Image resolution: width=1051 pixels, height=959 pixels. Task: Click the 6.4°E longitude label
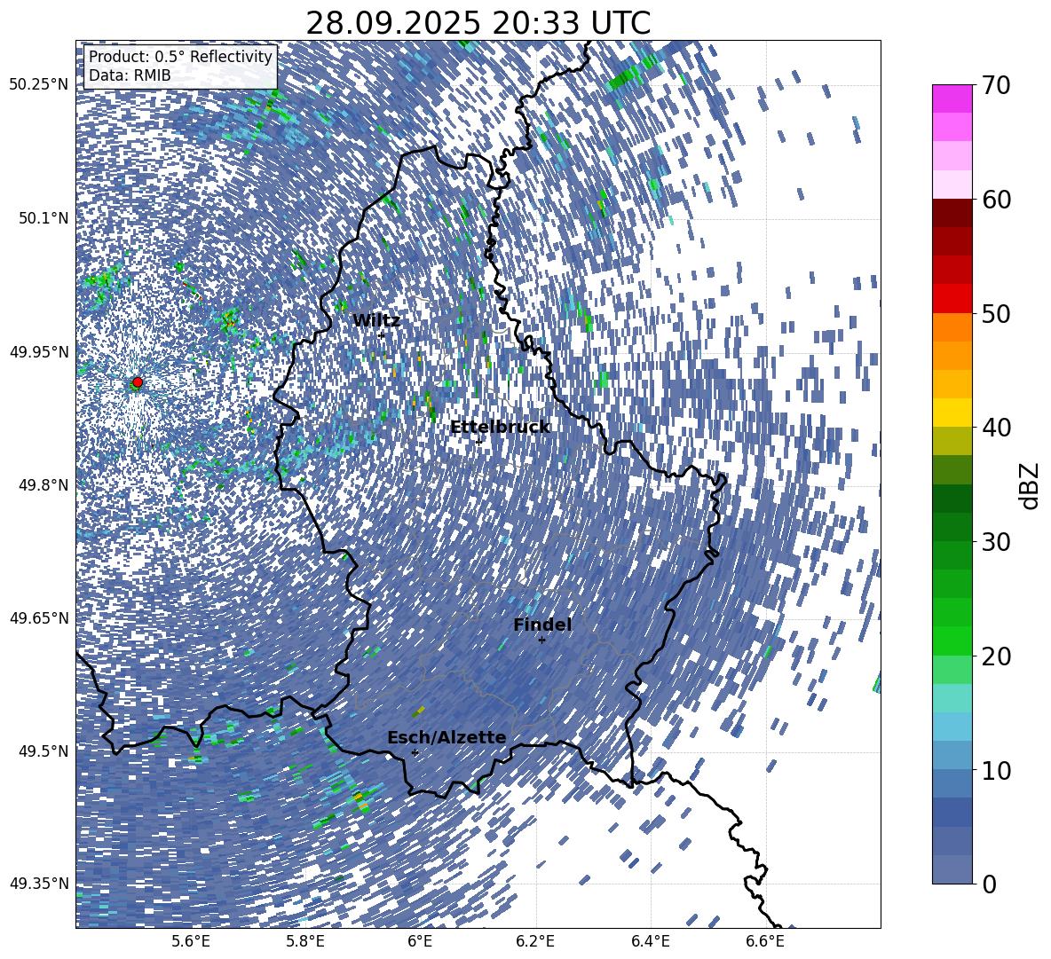point(651,941)
